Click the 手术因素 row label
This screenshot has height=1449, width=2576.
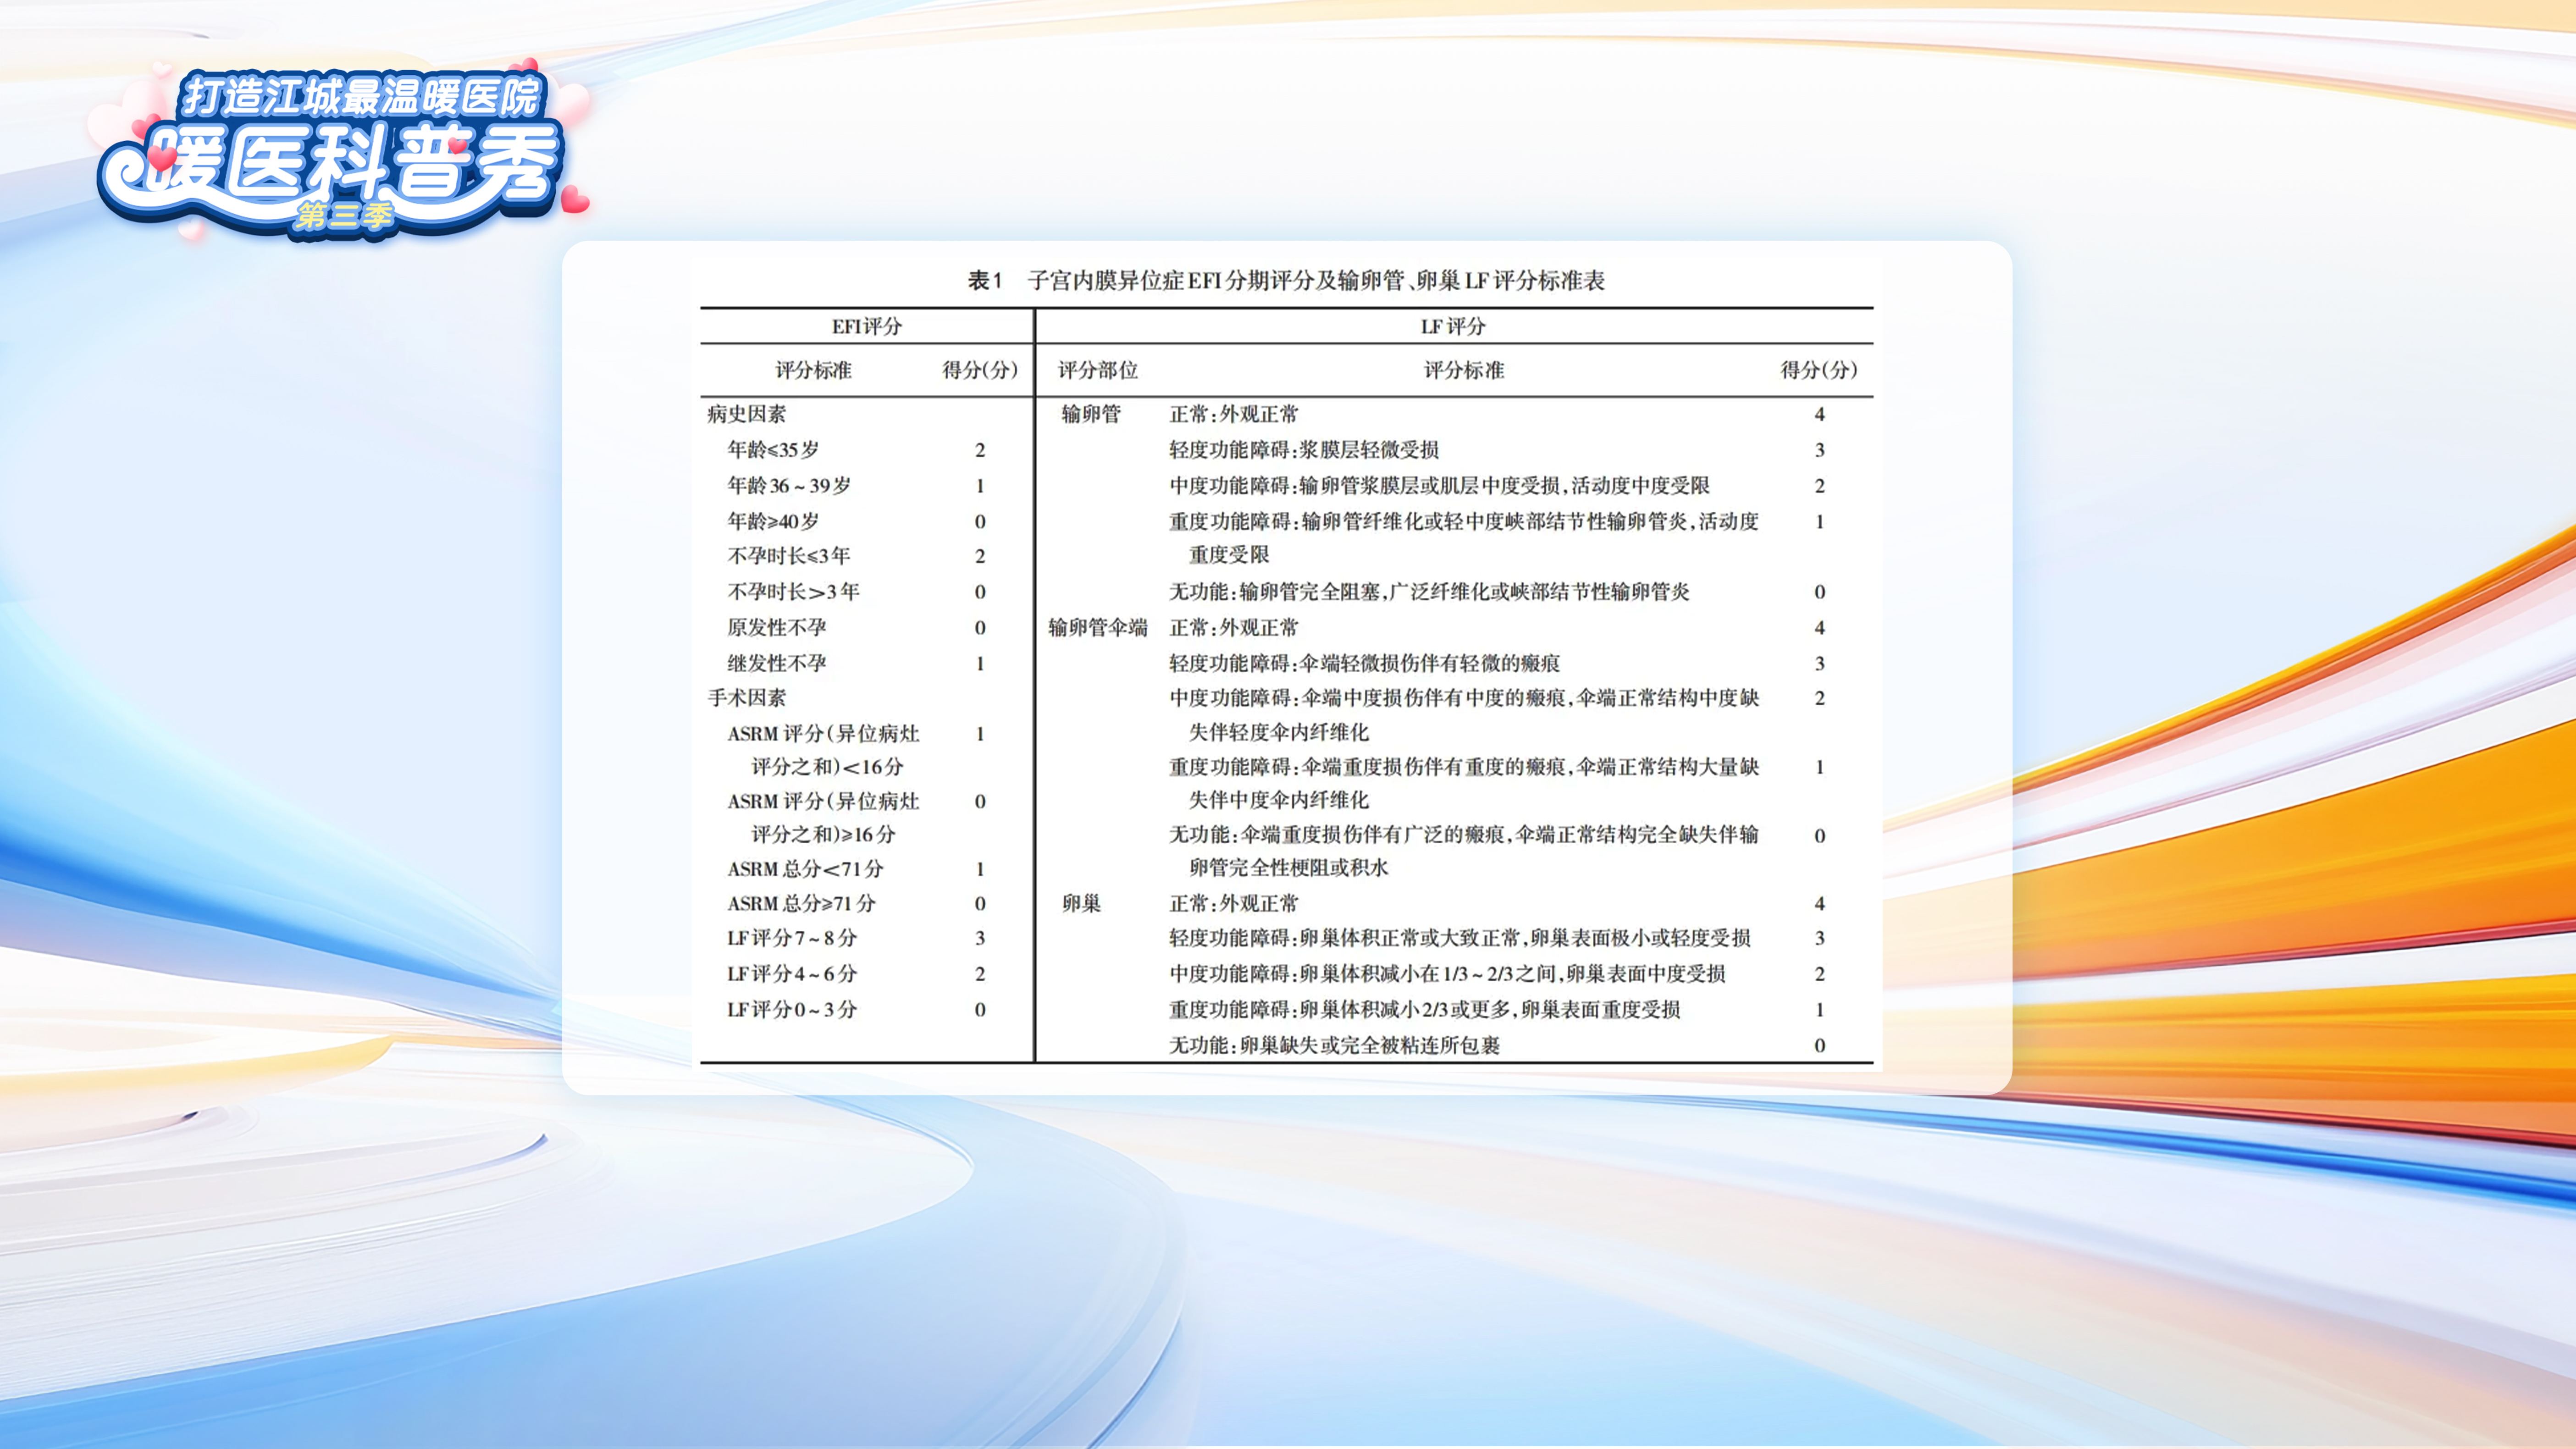(x=747, y=698)
